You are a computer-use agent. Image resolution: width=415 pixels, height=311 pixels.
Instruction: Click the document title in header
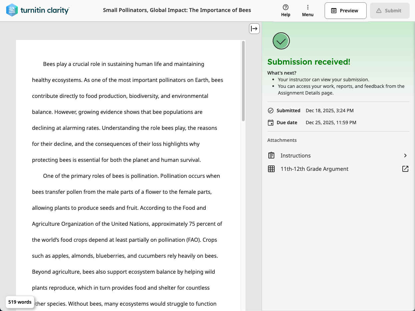tap(177, 10)
